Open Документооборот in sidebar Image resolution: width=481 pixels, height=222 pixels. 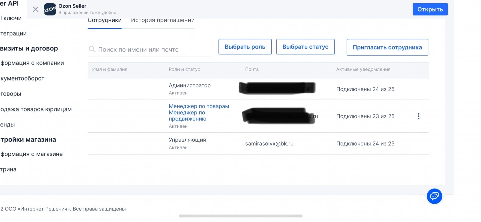(x=22, y=79)
